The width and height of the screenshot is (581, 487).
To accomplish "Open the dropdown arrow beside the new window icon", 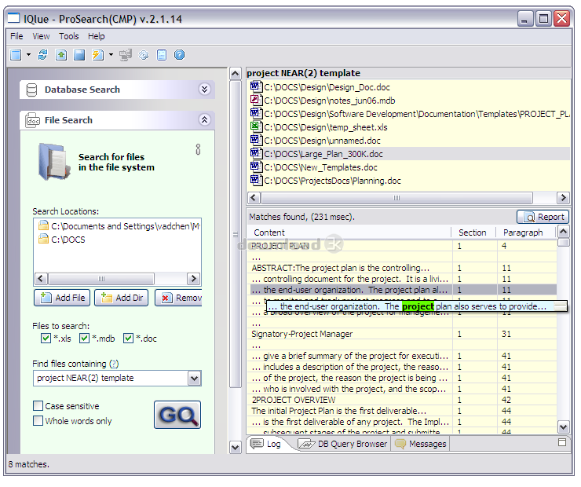I will [x=28, y=55].
